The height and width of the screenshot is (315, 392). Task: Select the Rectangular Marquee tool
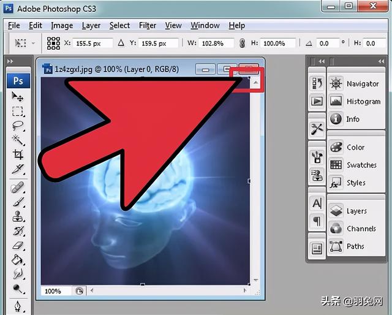point(18,112)
